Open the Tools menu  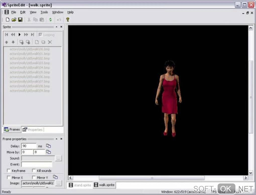click(x=44, y=12)
